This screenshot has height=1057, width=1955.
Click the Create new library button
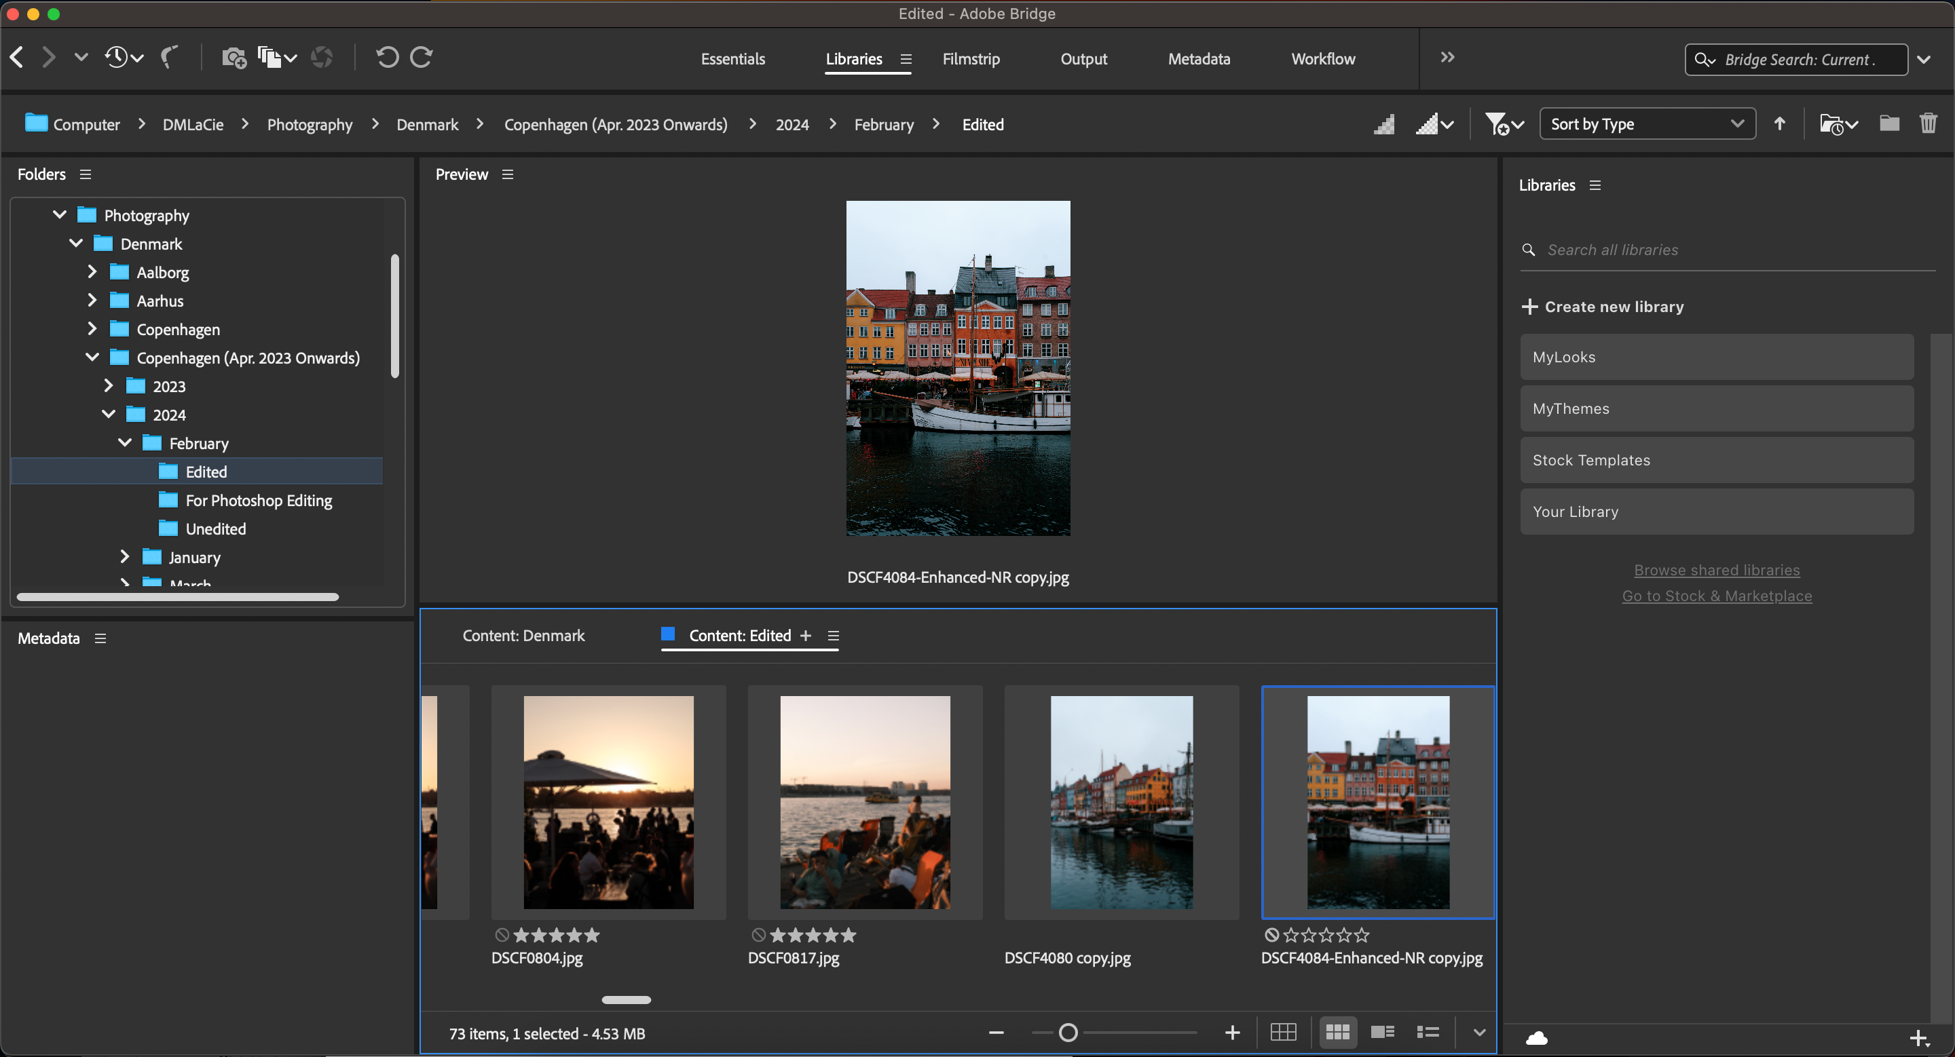coord(1602,307)
